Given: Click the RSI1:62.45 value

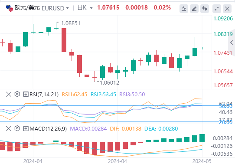Looking at the screenshot, I should point(74,95).
